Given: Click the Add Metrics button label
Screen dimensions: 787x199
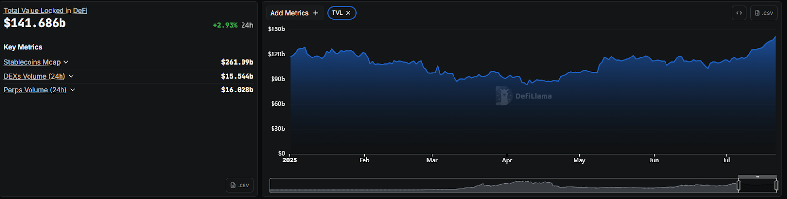Looking at the screenshot, I should [289, 13].
